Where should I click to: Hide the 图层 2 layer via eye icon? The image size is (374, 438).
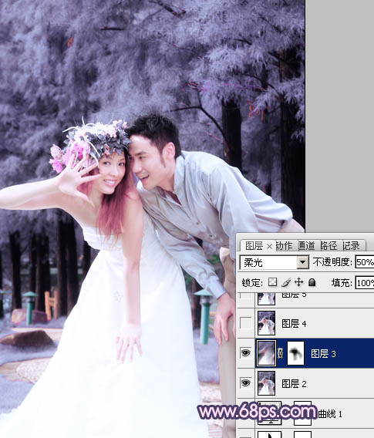tap(245, 383)
